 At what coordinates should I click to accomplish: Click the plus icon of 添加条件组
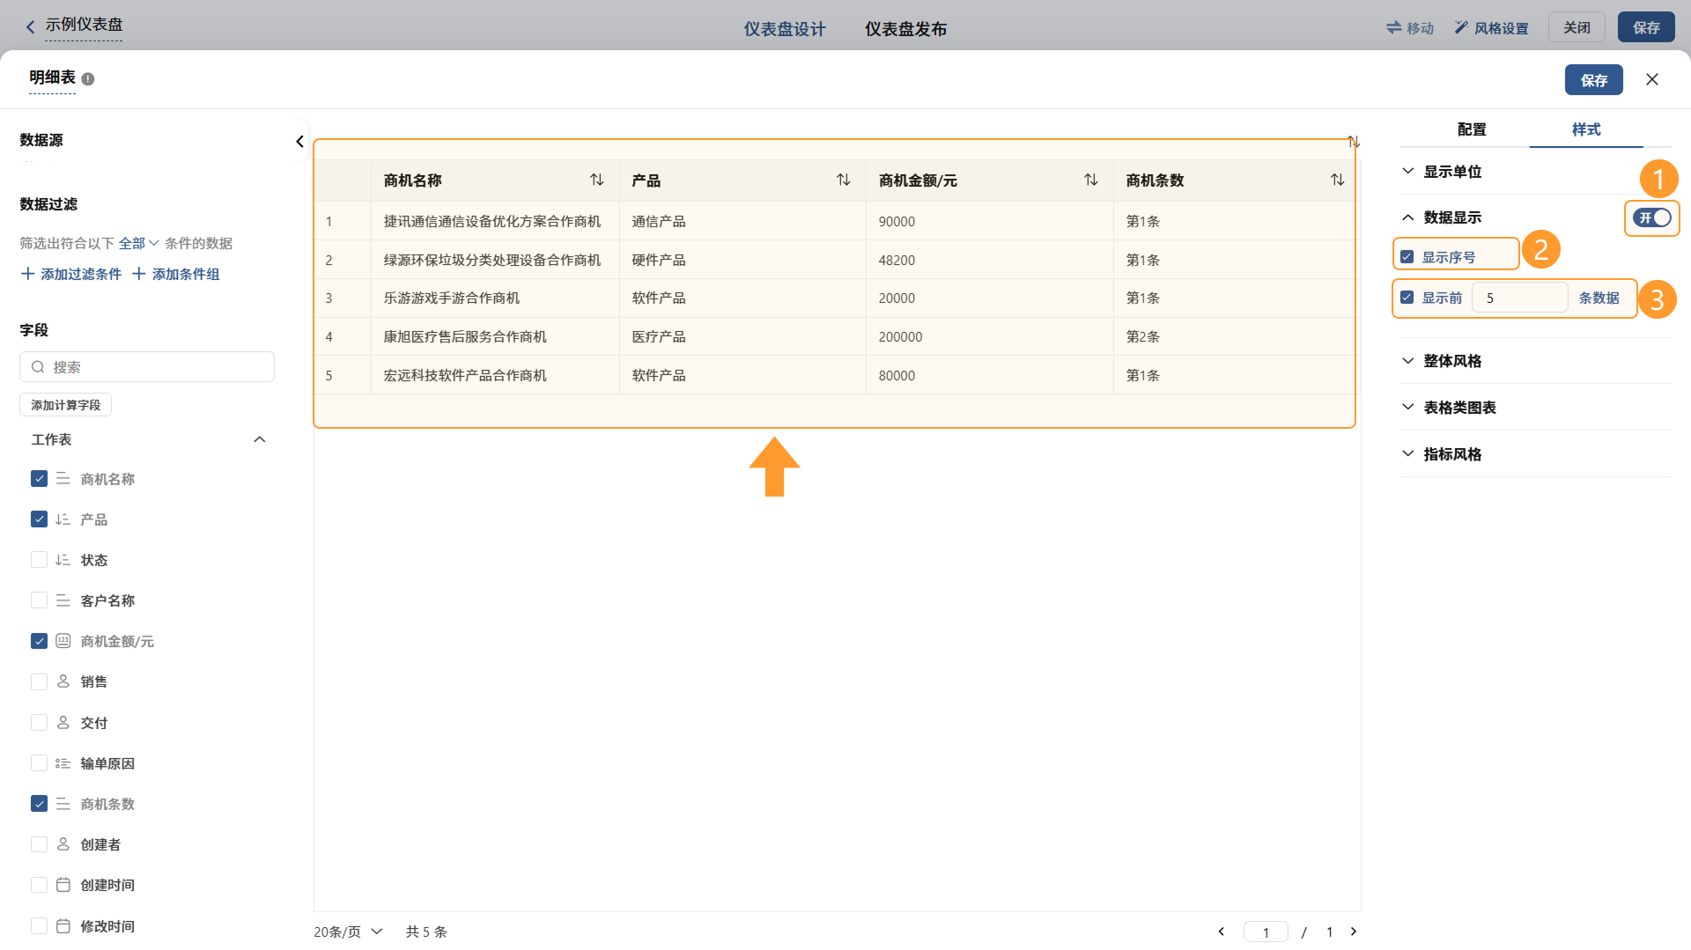(x=139, y=274)
